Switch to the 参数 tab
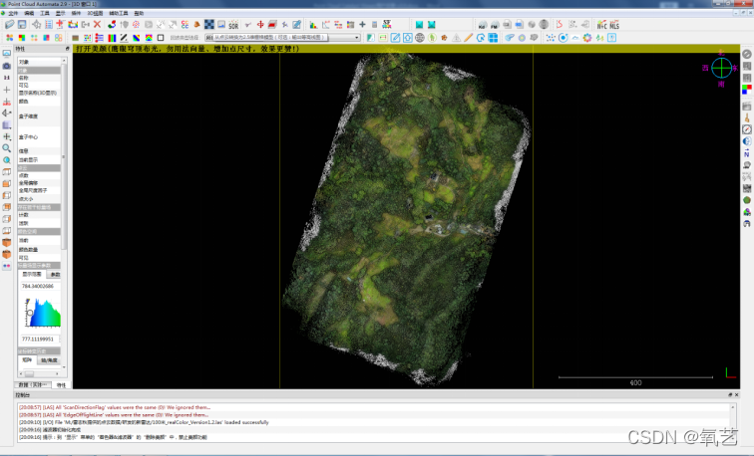The height and width of the screenshot is (456, 754). point(55,275)
